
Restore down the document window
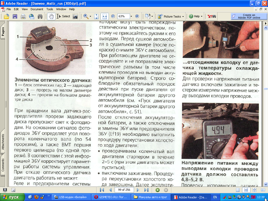point(261,9)
